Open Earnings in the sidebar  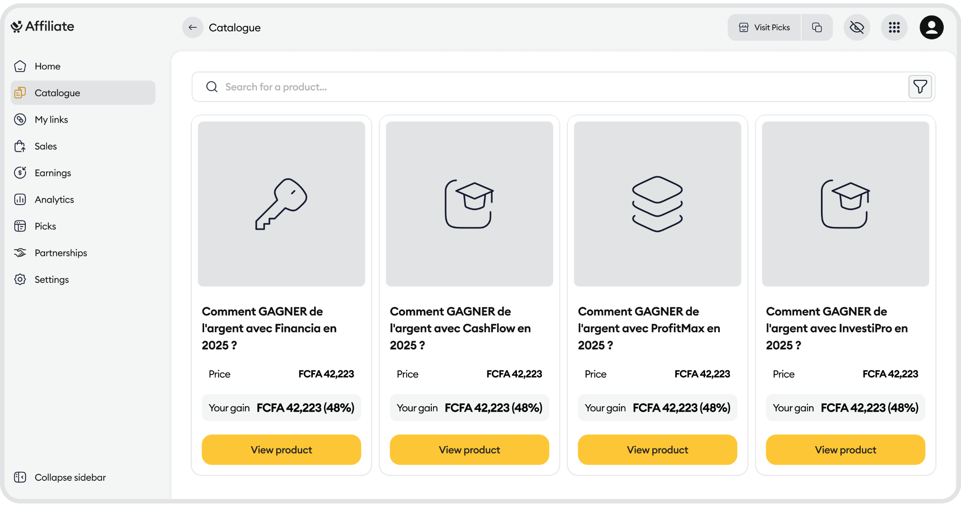pyautogui.click(x=53, y=173)
